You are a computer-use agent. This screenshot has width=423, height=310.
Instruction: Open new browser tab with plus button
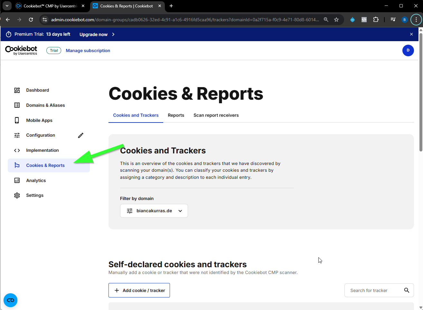click(171, 6)
